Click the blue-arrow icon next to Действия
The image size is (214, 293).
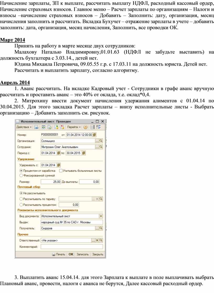(x=36, y=127)
